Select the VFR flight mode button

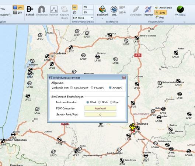(18, 7)
